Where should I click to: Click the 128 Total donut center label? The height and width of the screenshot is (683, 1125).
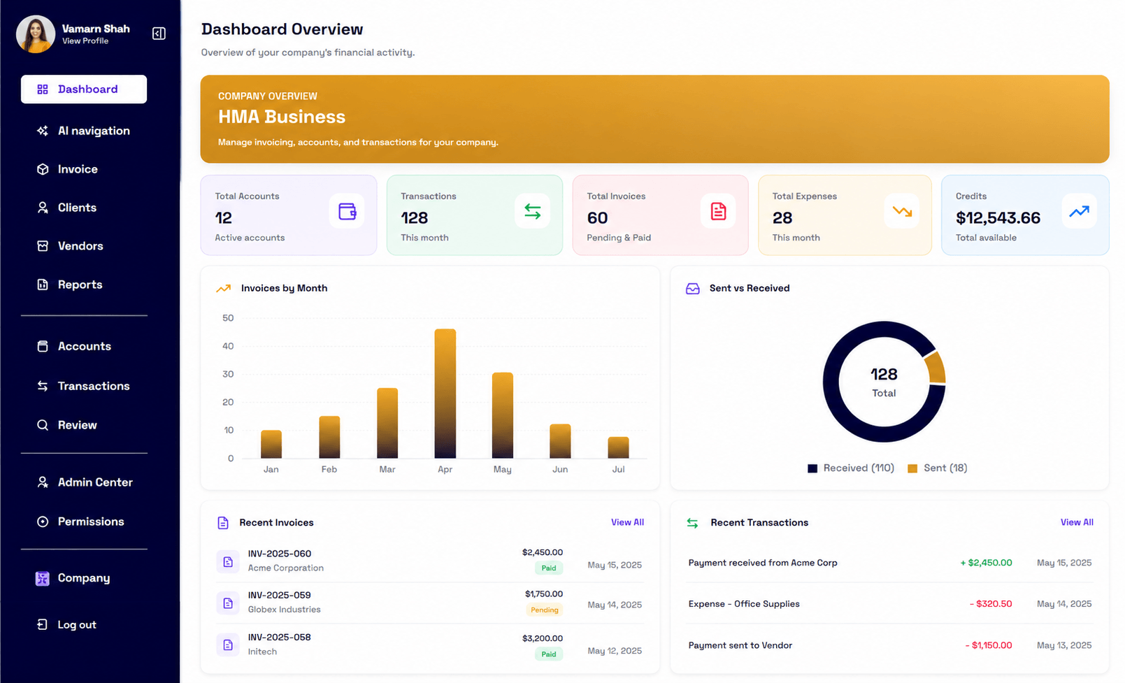click(884, 382)
